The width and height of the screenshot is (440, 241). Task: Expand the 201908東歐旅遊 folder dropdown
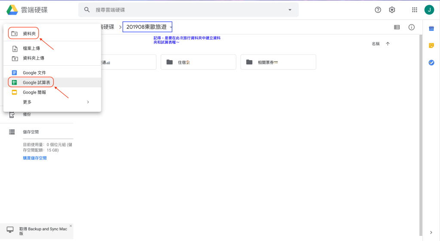(x=171, y=27)
